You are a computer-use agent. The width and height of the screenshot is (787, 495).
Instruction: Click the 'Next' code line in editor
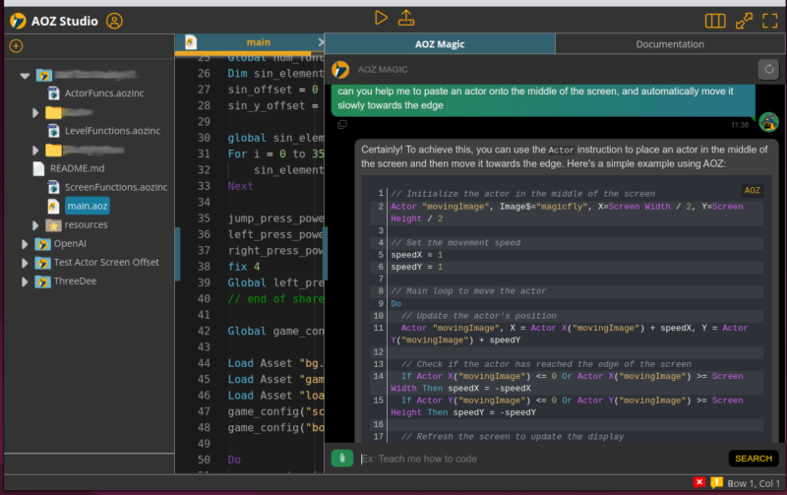(x=240, y=186)
